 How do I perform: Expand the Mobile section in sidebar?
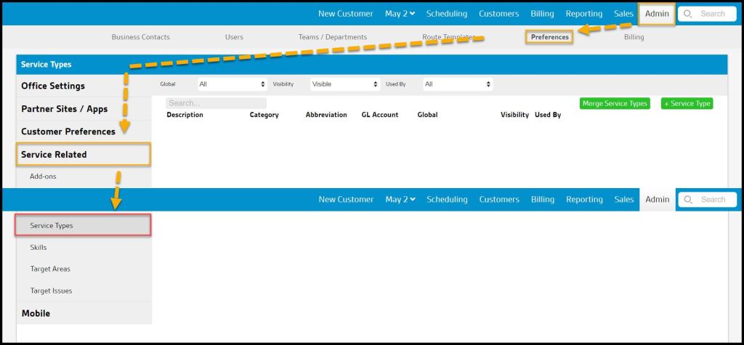click(x=36, y=313)
